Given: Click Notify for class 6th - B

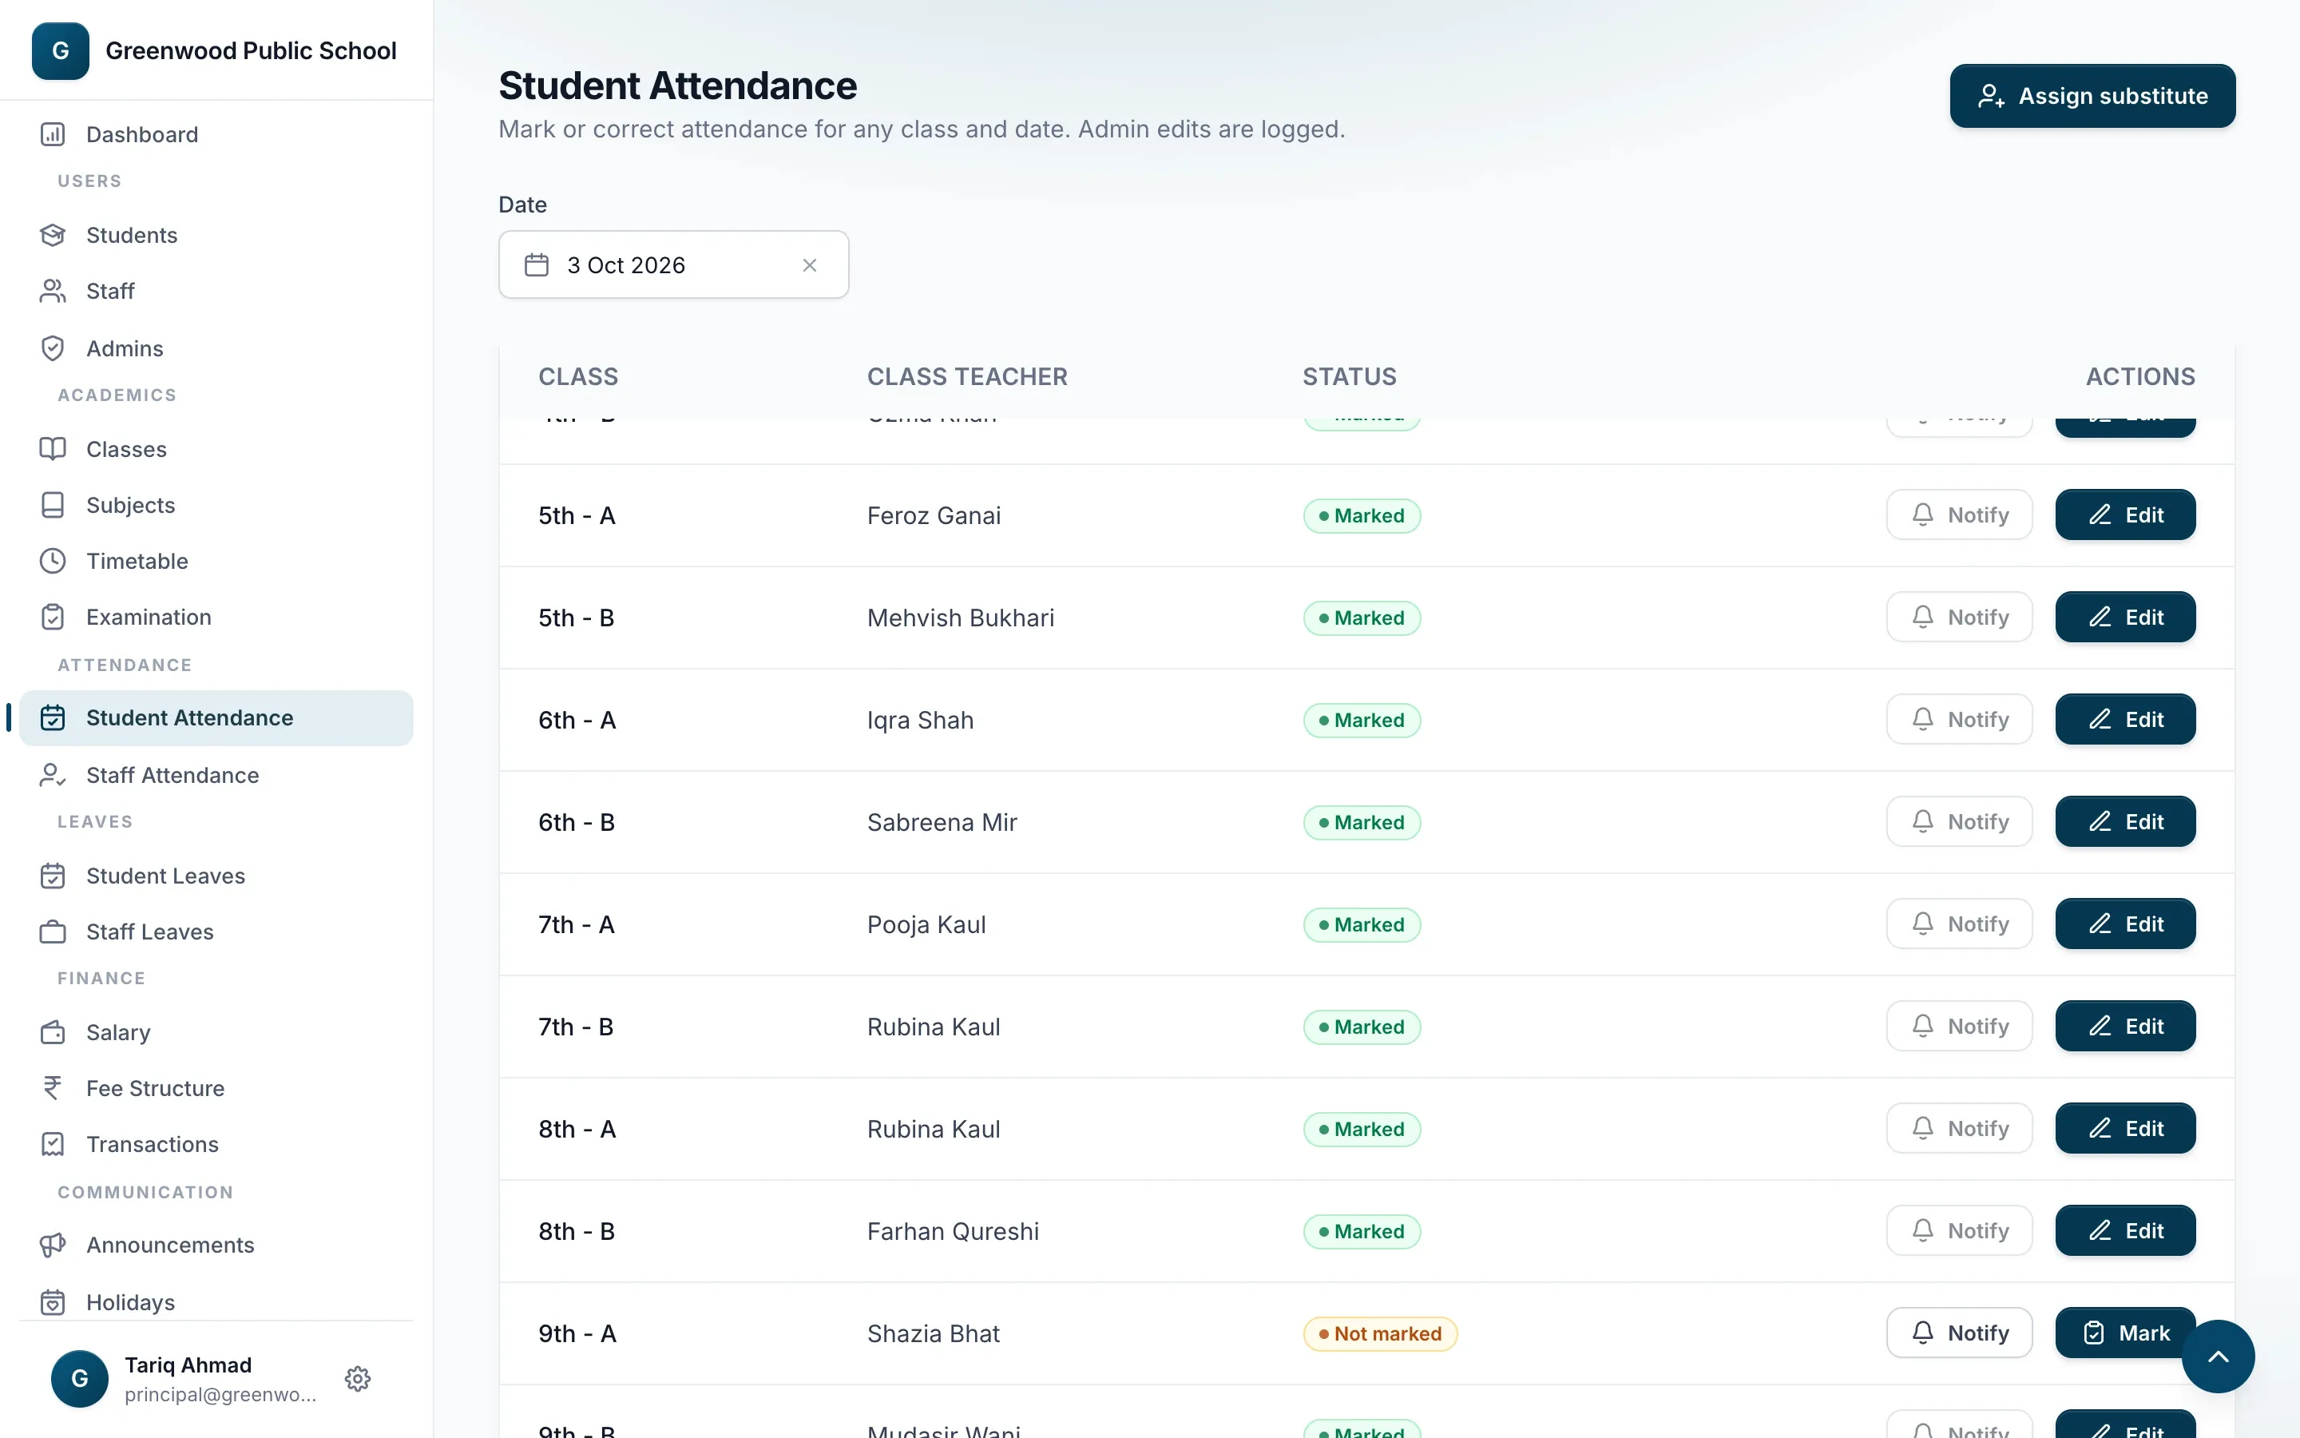Looking at the screenshot, I should [1959, 822].
